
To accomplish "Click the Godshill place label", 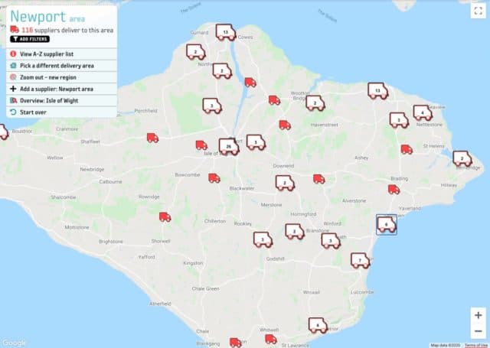I will (x=276, y=259).
